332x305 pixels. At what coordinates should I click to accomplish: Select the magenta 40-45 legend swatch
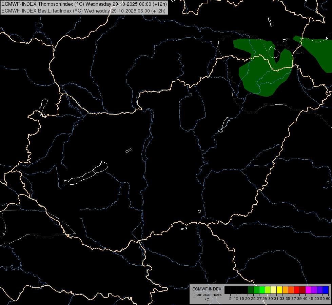pos(308,290)
